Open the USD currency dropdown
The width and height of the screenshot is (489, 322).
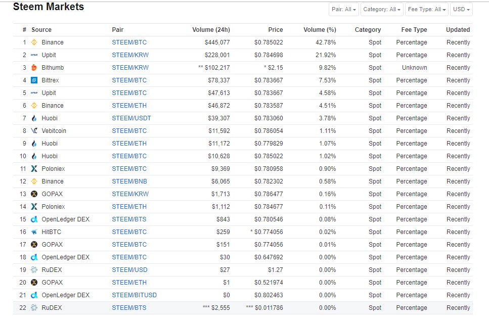(461, 9)
